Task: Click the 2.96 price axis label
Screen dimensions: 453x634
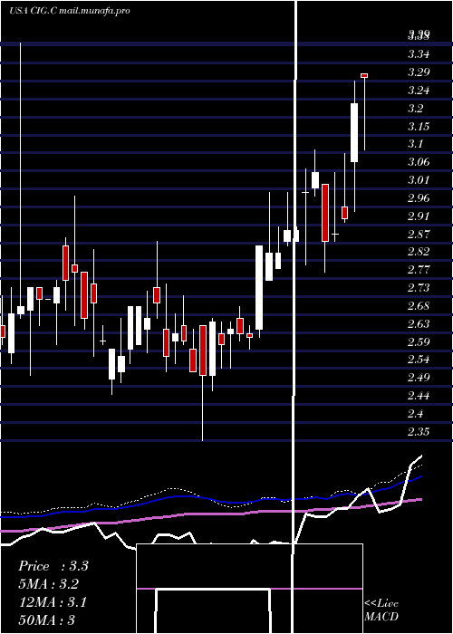Action: (419, 198)
